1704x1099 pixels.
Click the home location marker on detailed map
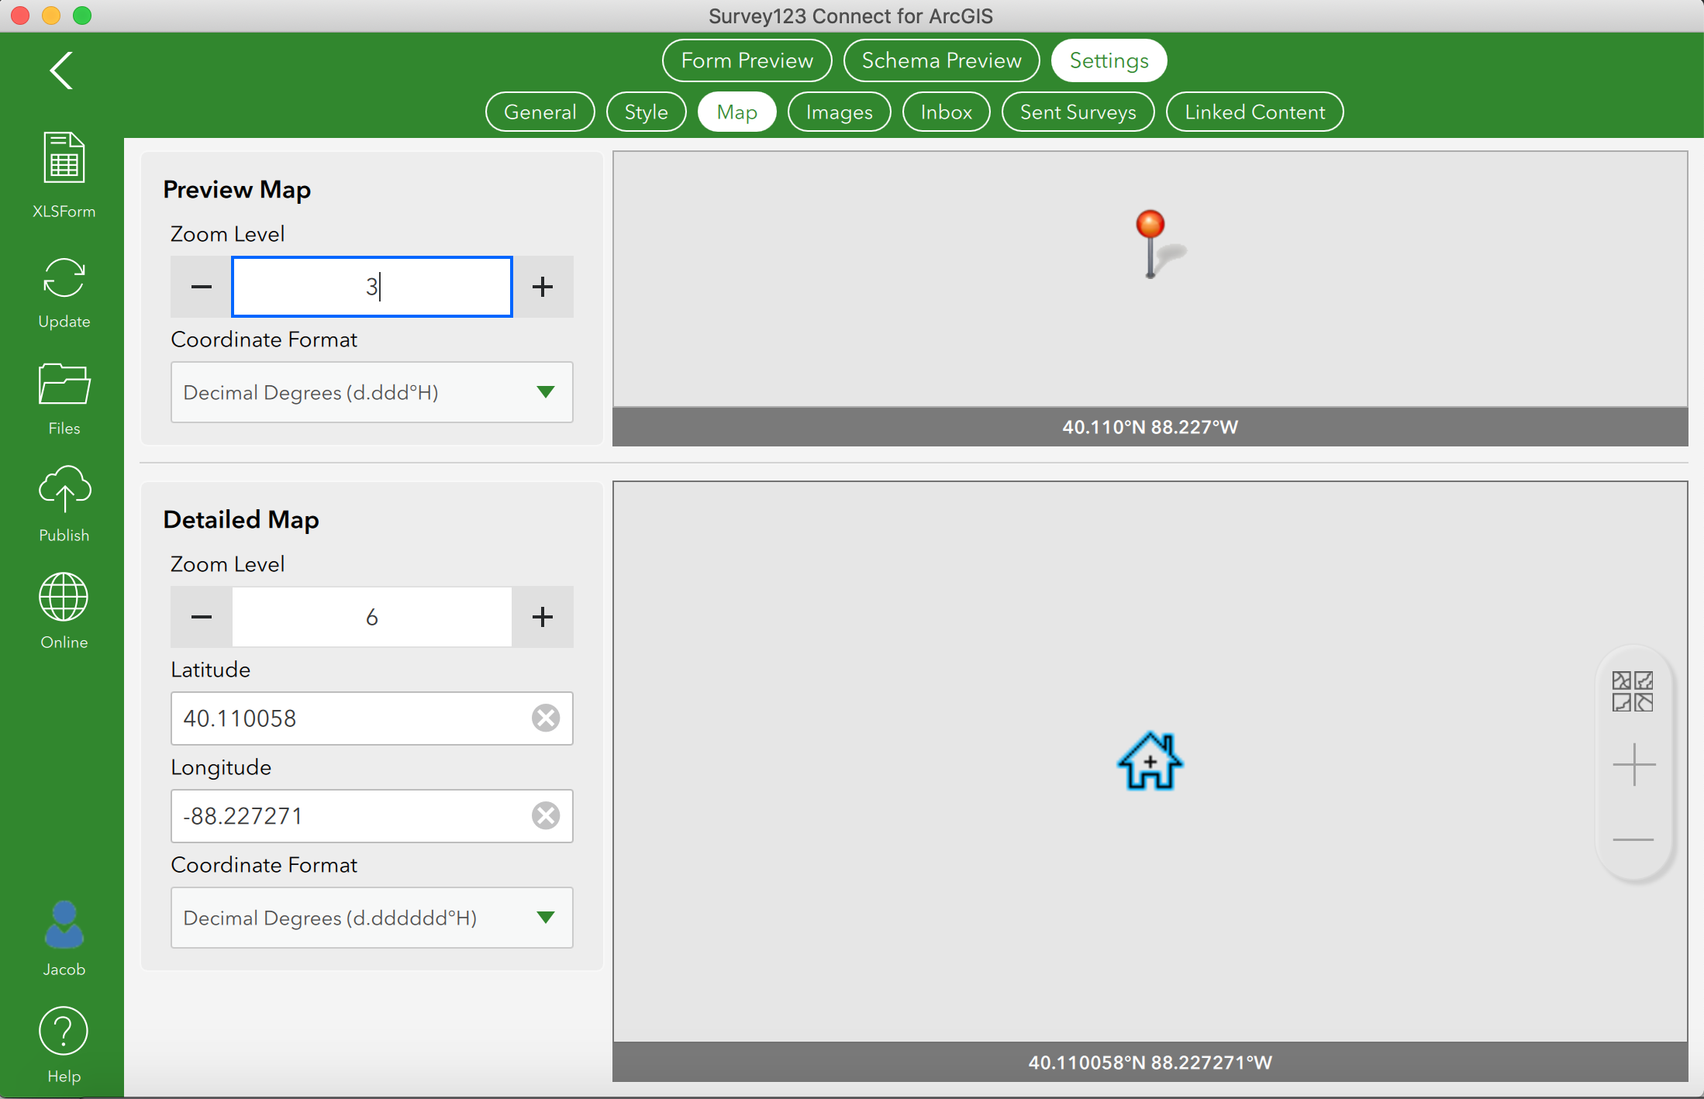[1150, 761]
